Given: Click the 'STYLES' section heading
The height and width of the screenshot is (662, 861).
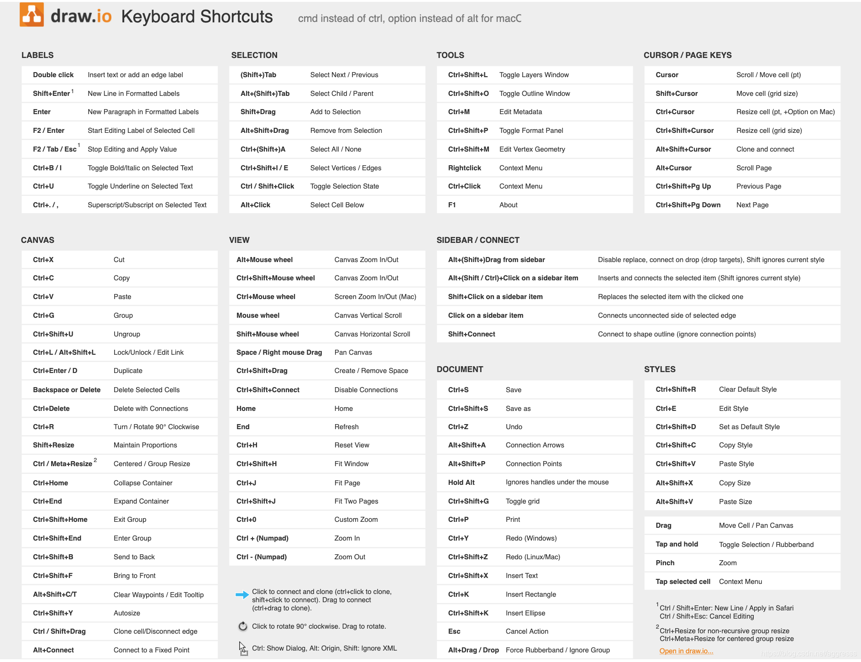Looking at the screenshot, I should point(660,369).
